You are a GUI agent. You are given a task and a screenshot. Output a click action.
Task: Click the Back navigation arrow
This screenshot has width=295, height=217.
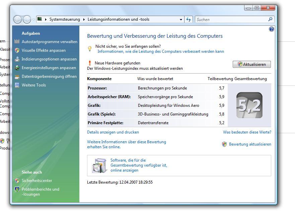pyautogui.click(x=17, y=19)
